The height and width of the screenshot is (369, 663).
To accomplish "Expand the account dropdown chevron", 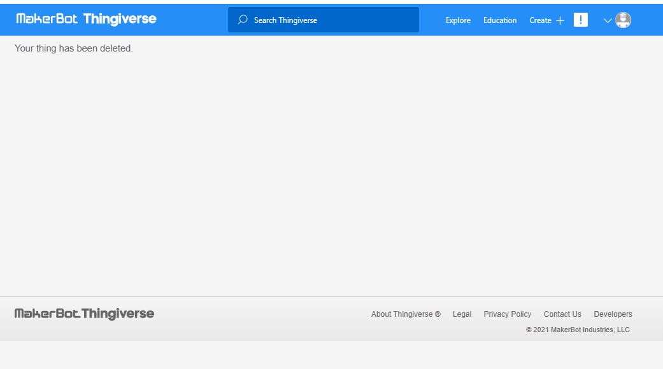I will click(608, 21).
